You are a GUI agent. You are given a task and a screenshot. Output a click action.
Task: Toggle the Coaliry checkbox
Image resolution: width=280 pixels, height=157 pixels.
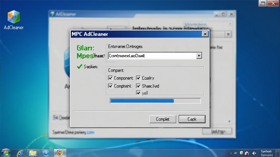coord(138,78)
